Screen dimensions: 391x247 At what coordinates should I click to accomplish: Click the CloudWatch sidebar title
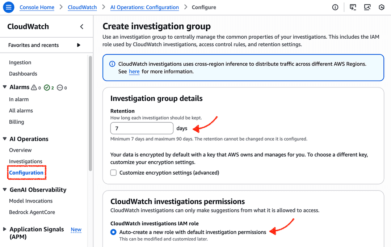click(28, 27)
